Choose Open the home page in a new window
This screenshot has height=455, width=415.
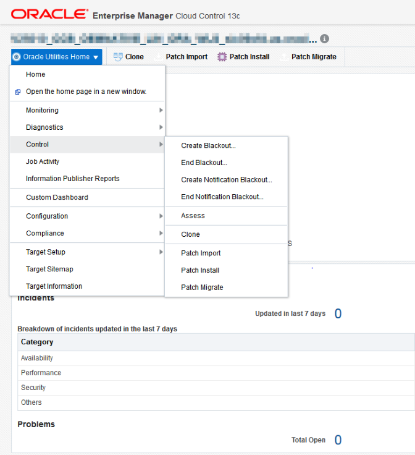(x=87, y=91)
